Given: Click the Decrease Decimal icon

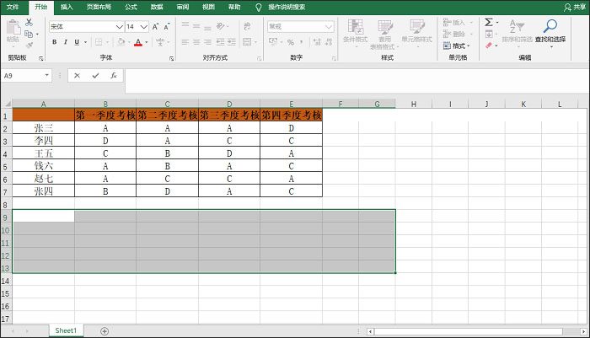Looking at the screenshot, I should tap(329, 42).
